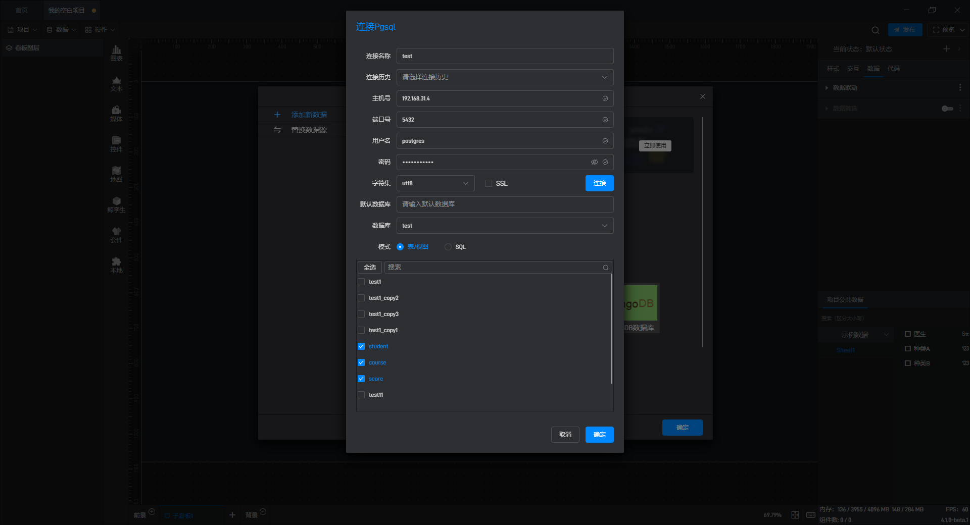Viewport: 970px width, 525px height.
Task: Check the test1_copy3 table checkbox
Action: click(x=361, y=314)
